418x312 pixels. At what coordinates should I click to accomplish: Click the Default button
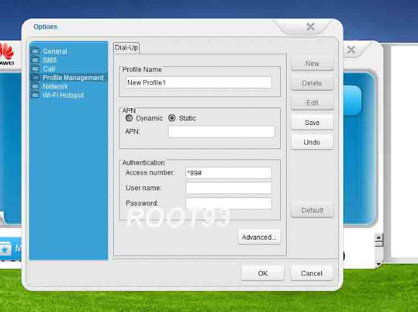click(x=312, y=210)
